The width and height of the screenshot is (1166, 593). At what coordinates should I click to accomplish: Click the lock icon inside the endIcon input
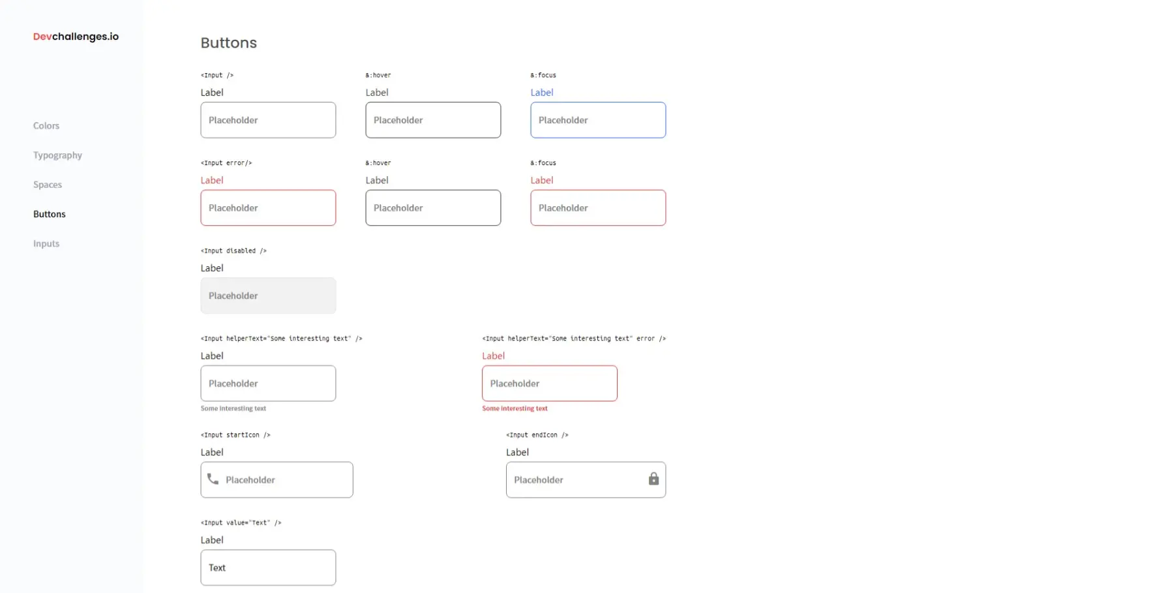pos(653,479)
